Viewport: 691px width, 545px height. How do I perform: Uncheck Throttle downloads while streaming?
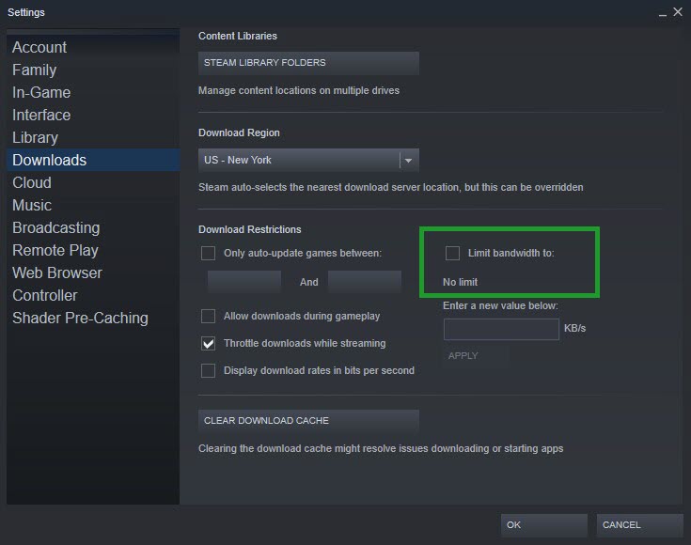(x=208, y=344)
